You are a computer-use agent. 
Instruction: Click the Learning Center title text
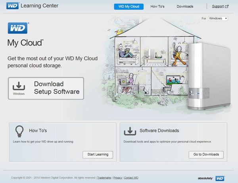pyautogui.click(x=39, y=6)
